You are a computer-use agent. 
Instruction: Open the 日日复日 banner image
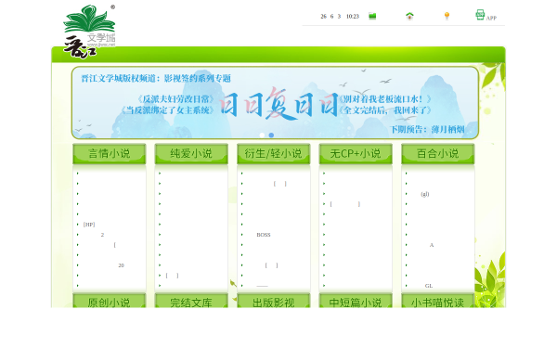coord(275,103)
